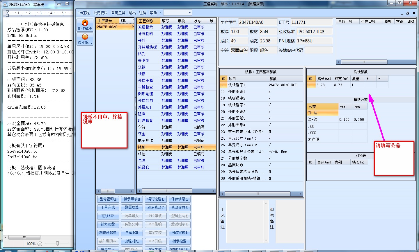
Task: Click the 流程对比 button
Action: coord(132,241)
